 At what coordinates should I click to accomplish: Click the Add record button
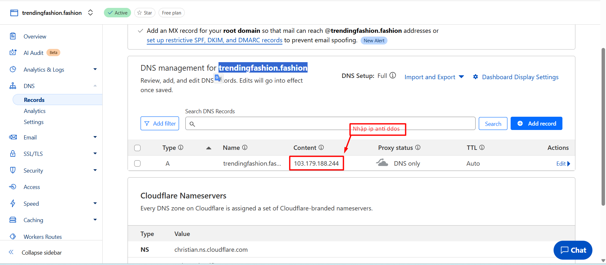pos(536,123)
